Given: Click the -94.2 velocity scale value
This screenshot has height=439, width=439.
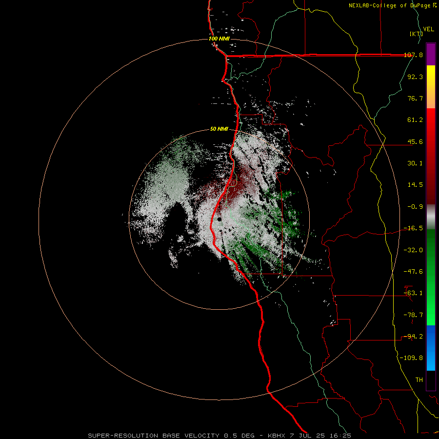Looking at the screenshot, I should coord(414,337).
